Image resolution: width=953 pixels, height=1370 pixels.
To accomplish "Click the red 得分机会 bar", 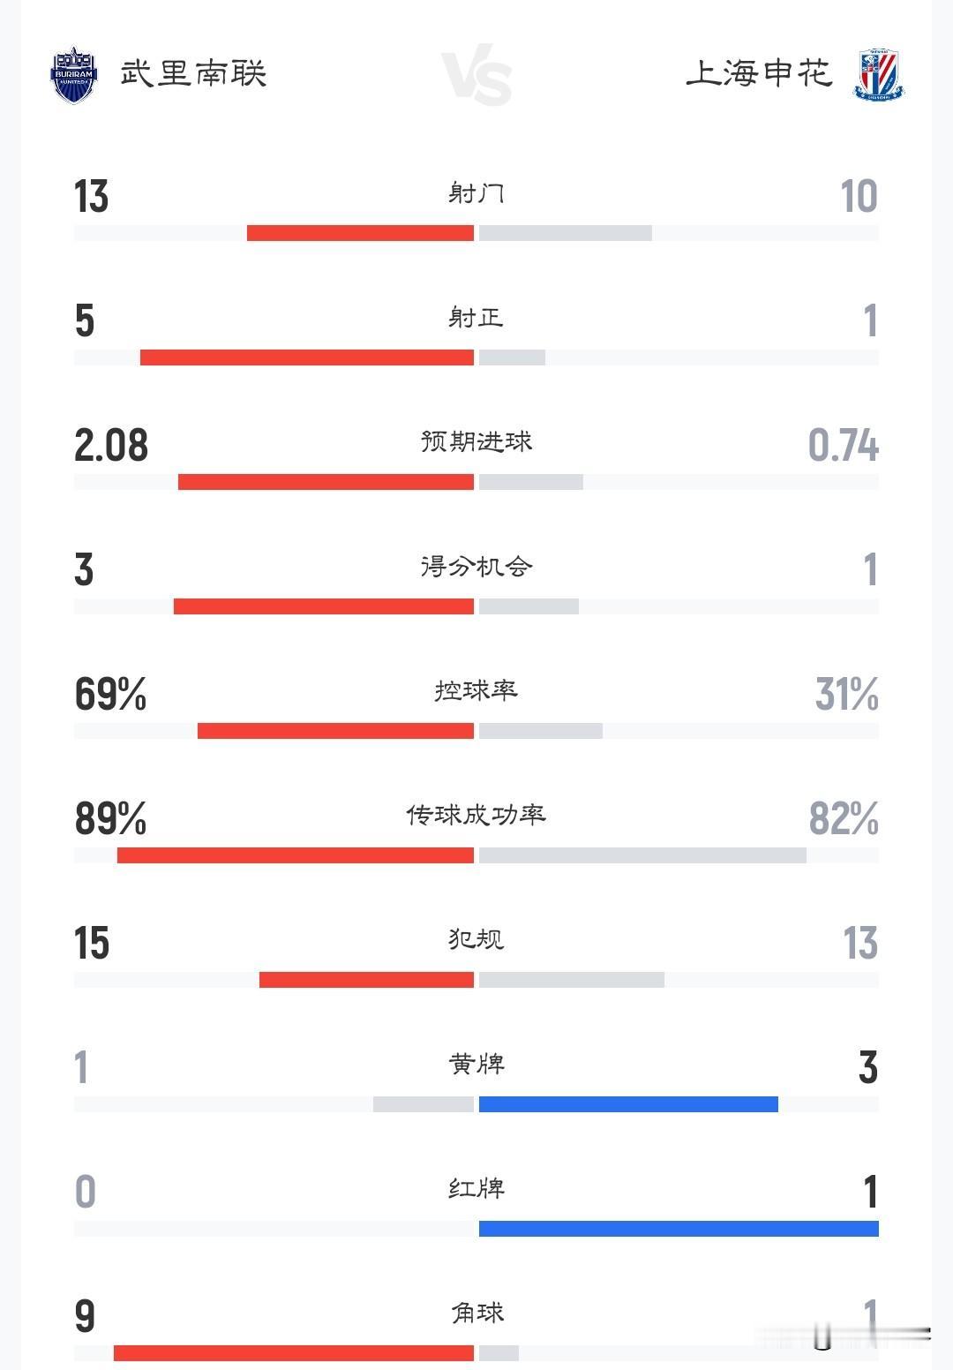I will point(324,606).
